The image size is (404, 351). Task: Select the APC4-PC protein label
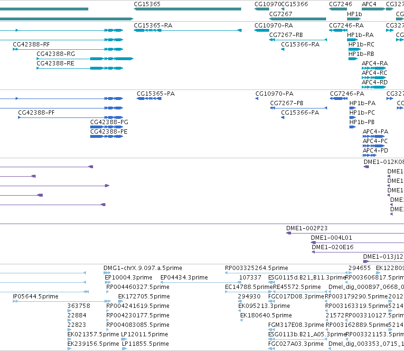375,141
